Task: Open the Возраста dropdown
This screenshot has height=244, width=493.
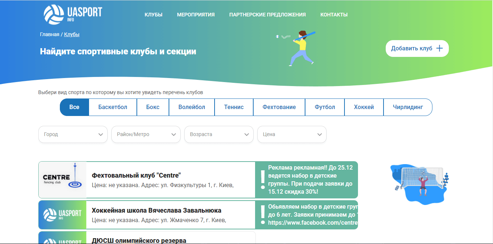Action: [x=219, y=134]
